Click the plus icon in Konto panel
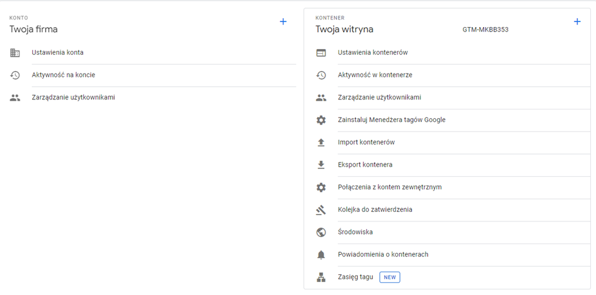The height and width of the screenshot is (295, 596). tap(283, 21)
